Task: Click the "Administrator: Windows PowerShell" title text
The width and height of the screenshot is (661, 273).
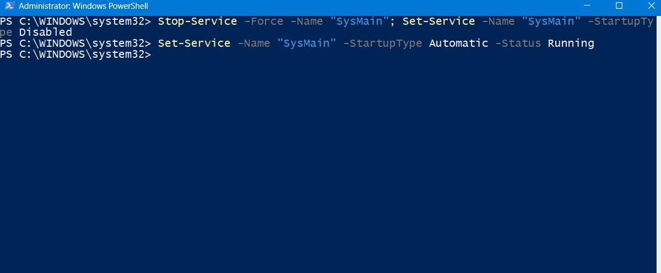Action: point(83,7)
